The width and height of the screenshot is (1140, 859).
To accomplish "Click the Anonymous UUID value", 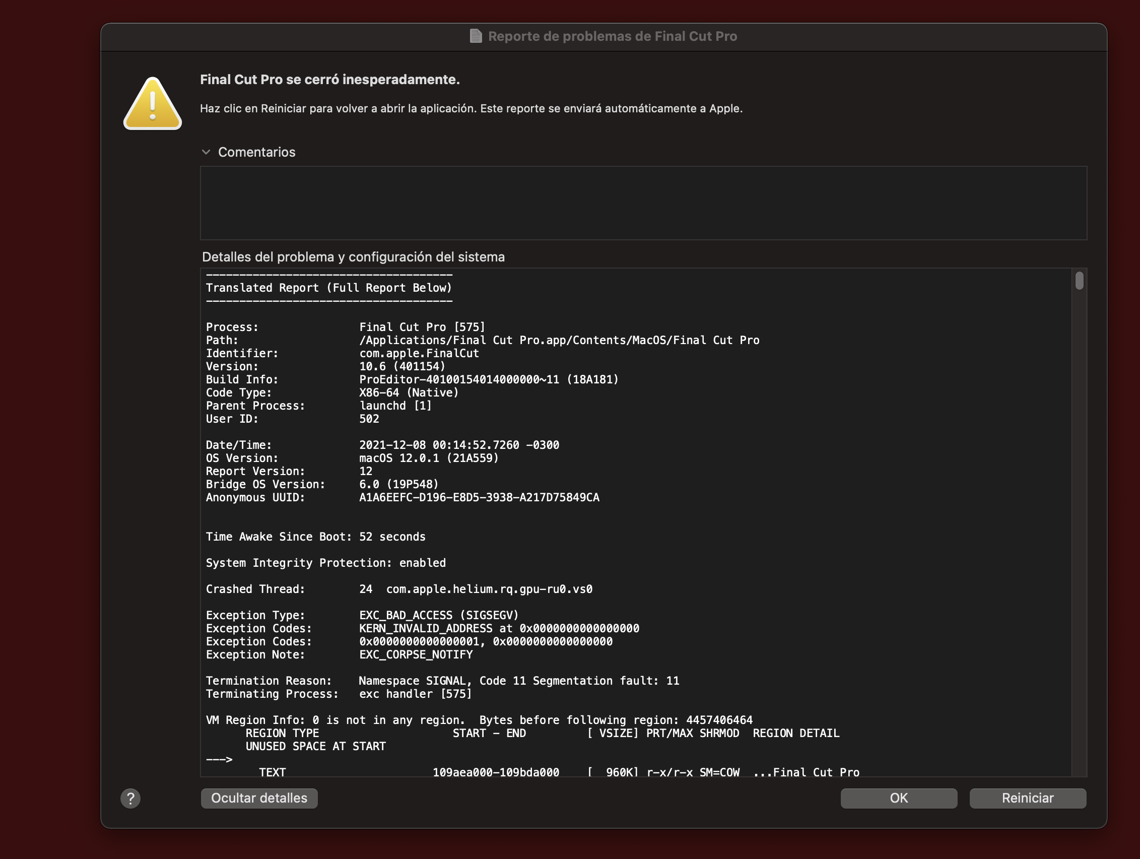I will [479, 497].
